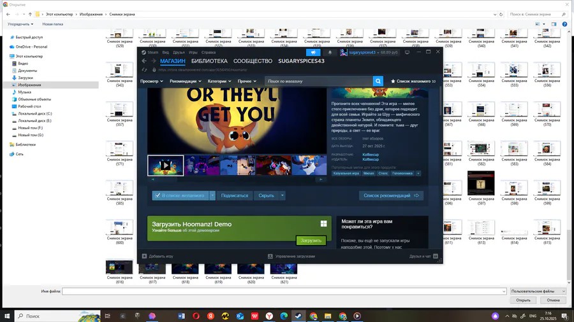Open the Kofeecup developer link

point(371,155)
